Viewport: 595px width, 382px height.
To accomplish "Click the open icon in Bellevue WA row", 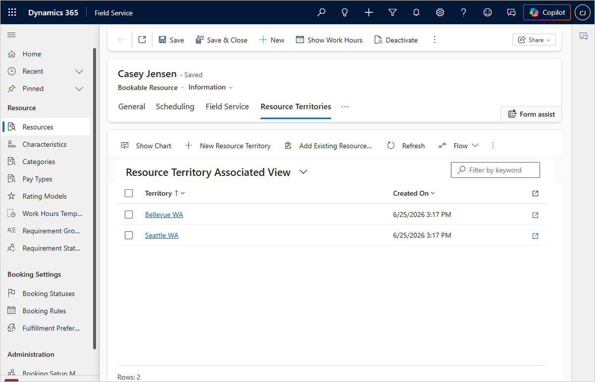I will pos(535,215).
